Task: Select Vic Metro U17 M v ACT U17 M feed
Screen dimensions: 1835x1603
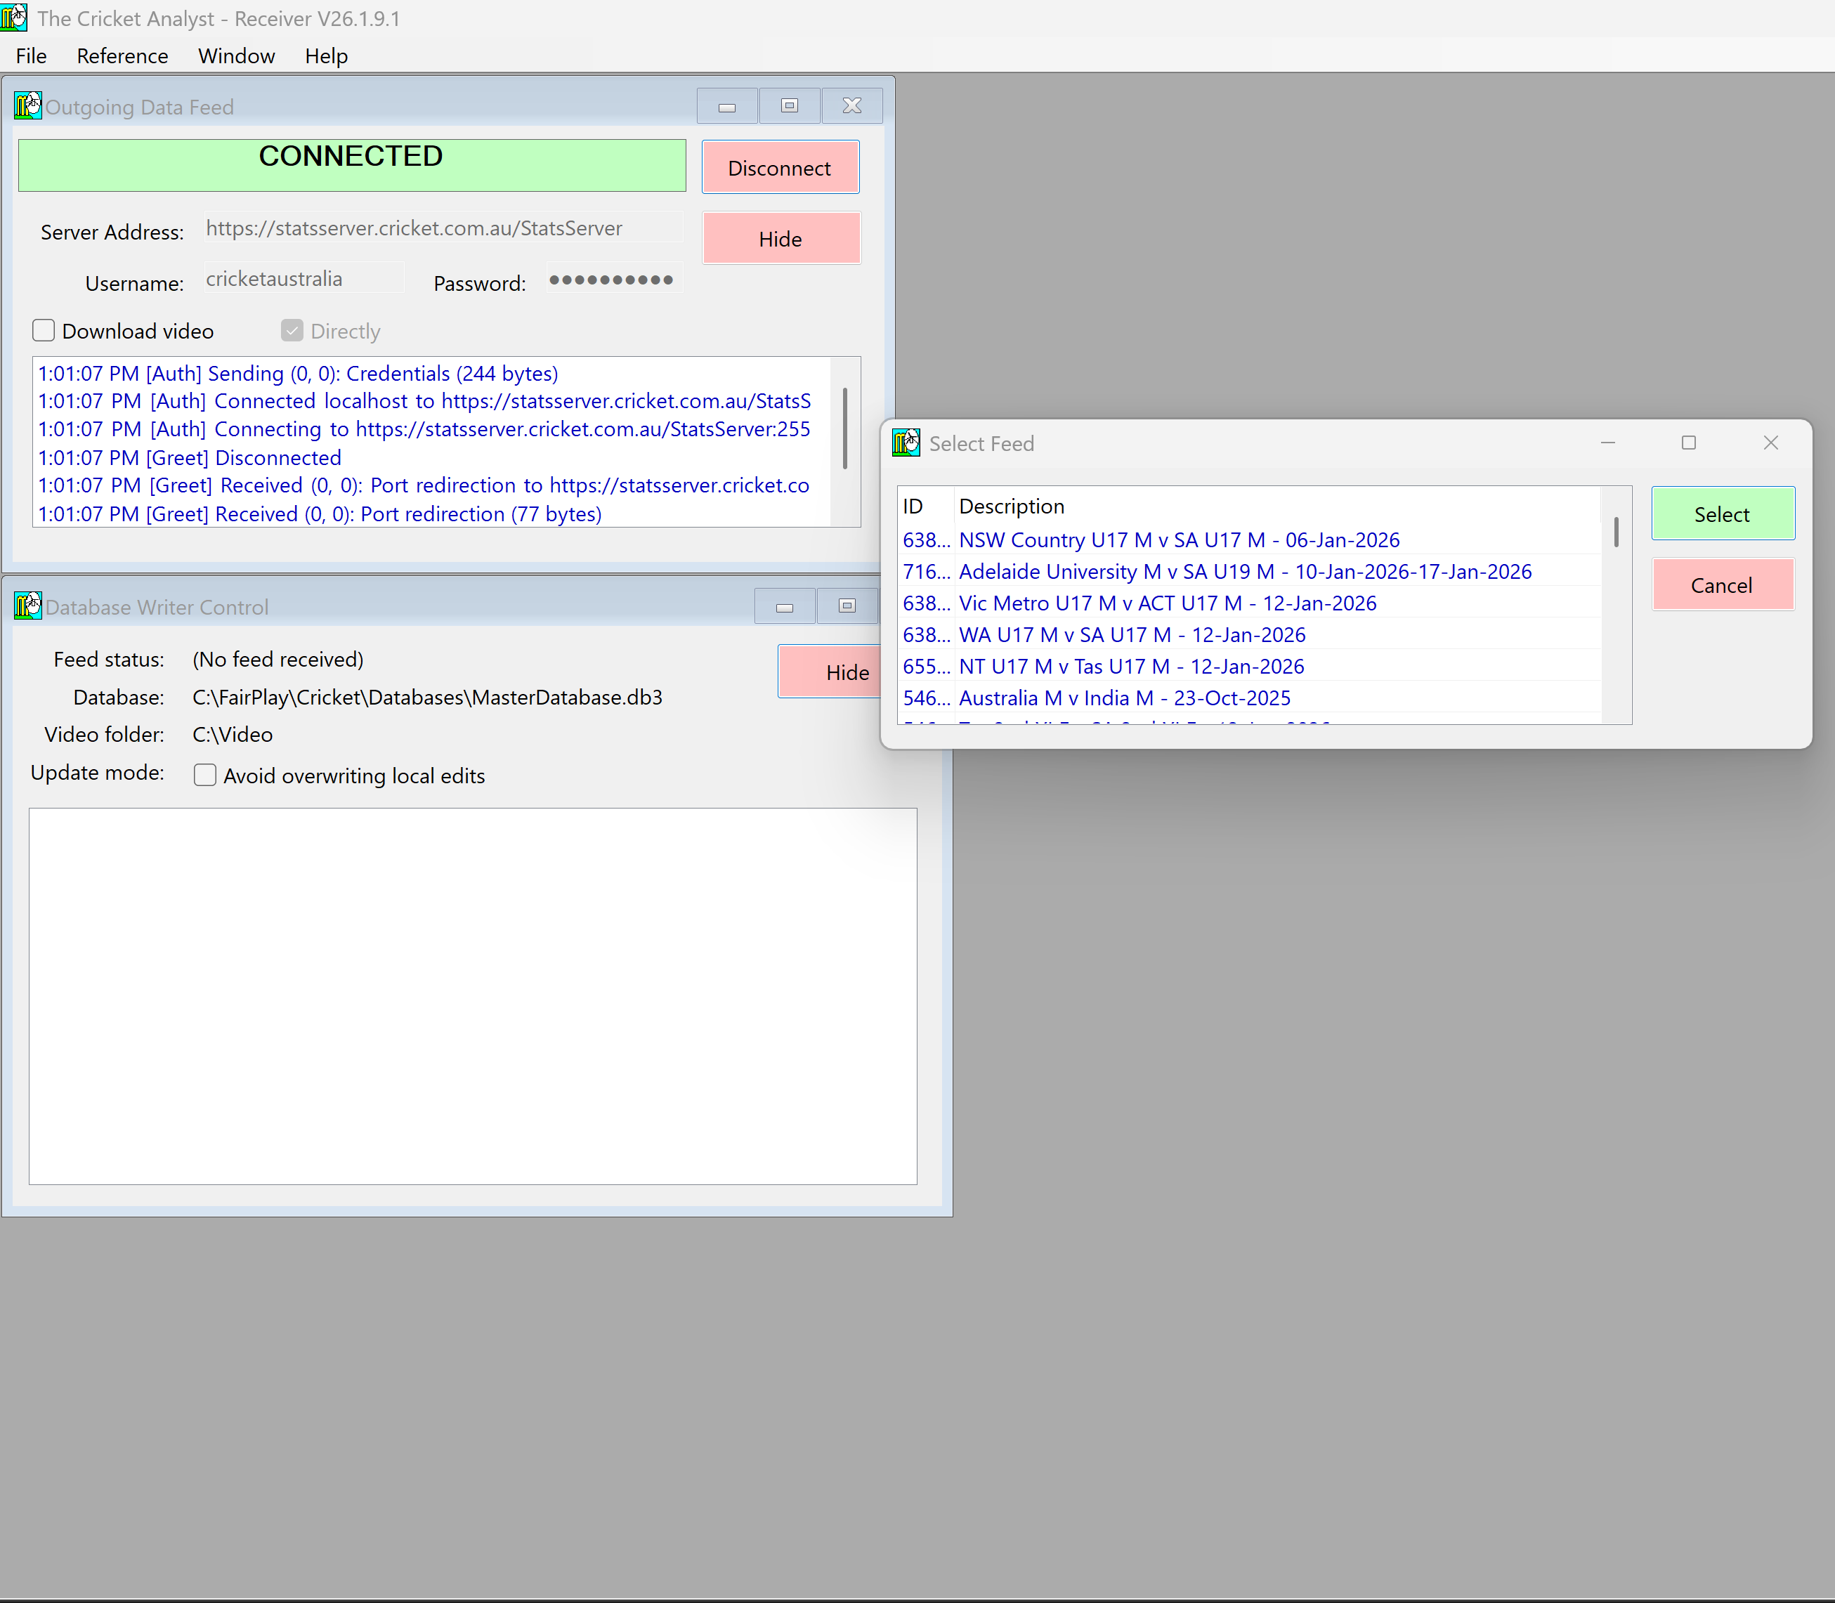Action: (1250, 603)
